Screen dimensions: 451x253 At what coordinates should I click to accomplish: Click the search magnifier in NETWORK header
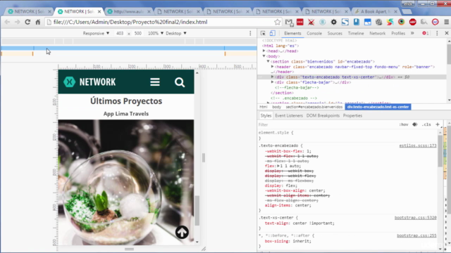point(180,82)
